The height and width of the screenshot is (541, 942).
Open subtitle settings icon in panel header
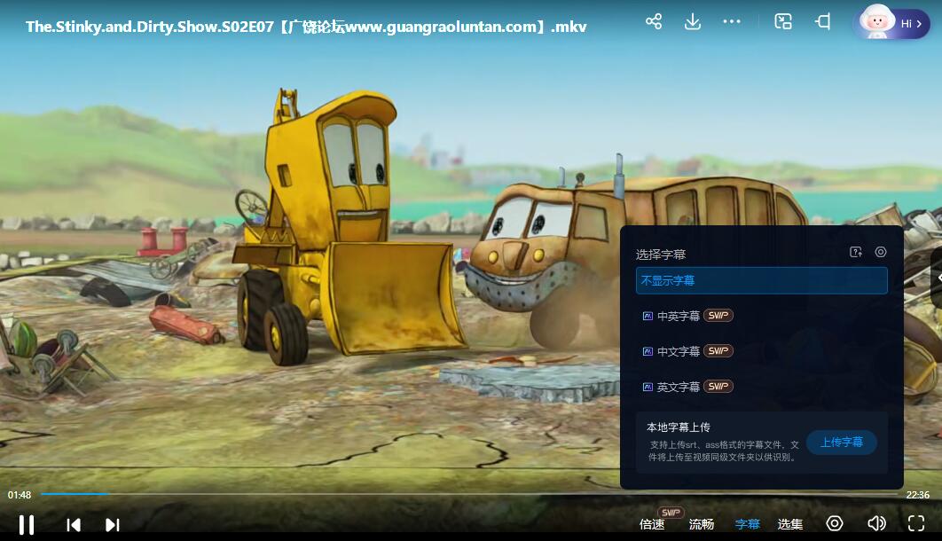coord(881,252)
